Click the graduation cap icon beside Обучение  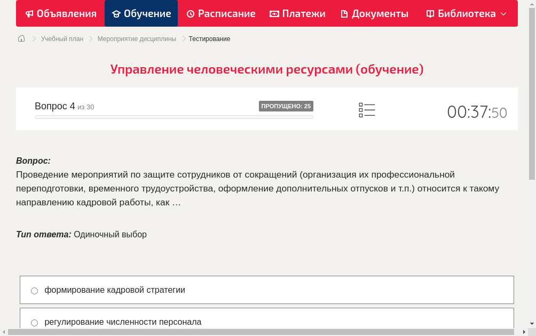117,13
